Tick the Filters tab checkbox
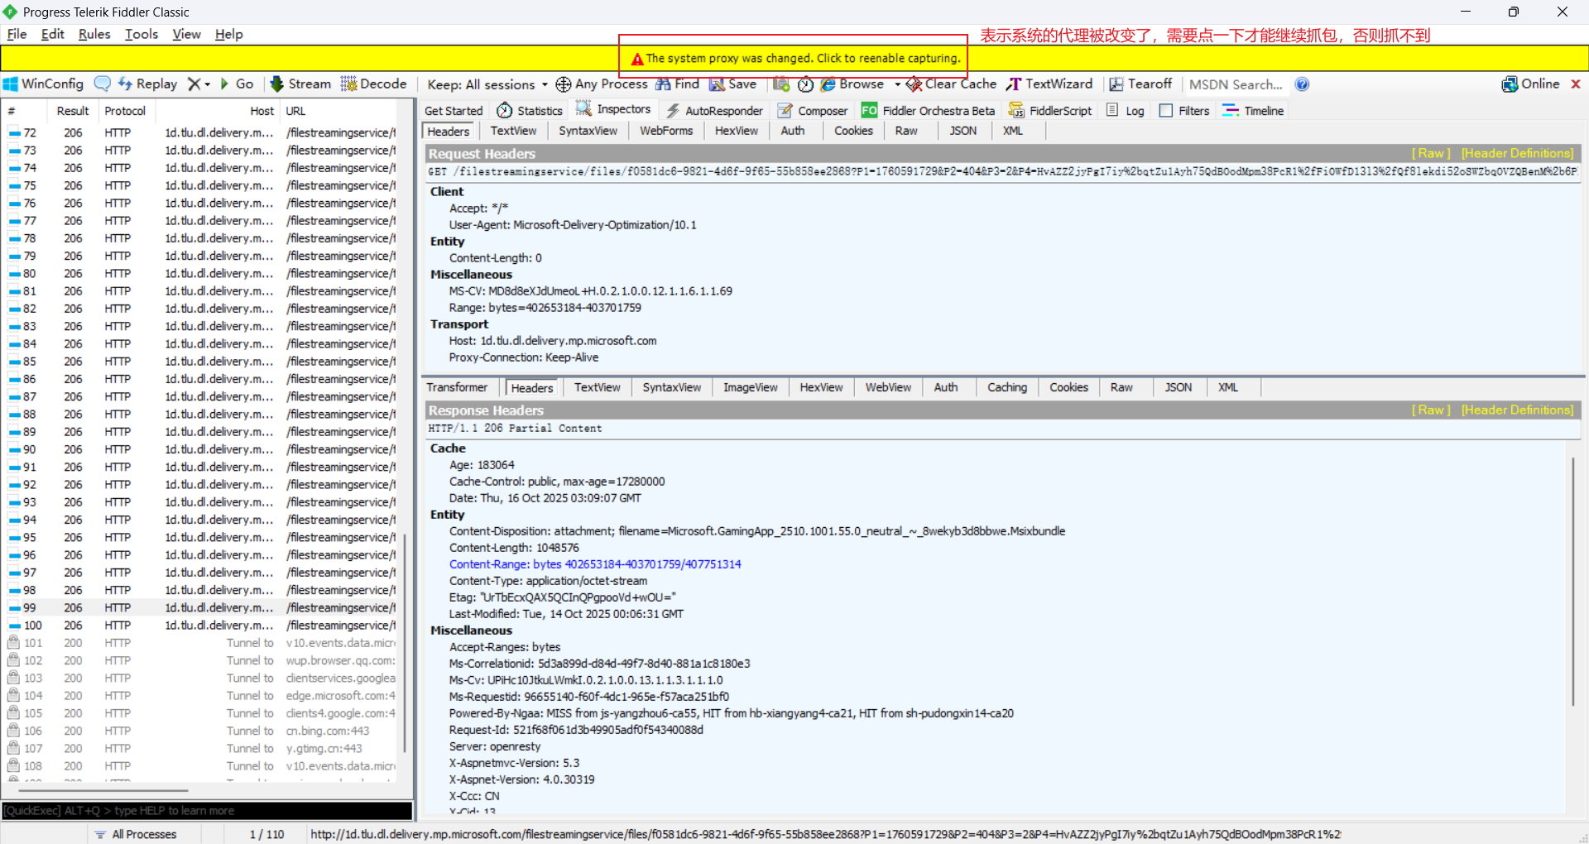 pos(1166,111)
